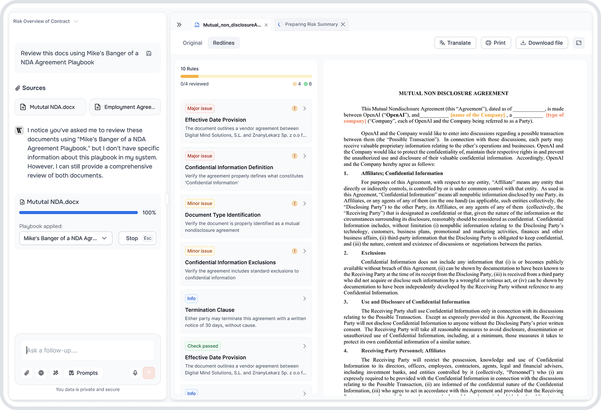The image size is (601, 410).
Task: Click the Ask a follow-up input field
Action: click(x=88, y=350)
